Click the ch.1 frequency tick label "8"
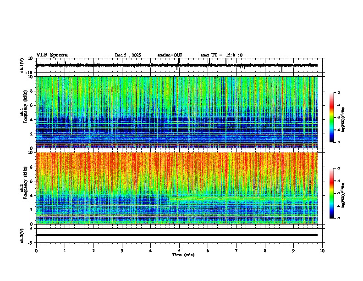Screen dimensions: 363x281 click(32, 91)
